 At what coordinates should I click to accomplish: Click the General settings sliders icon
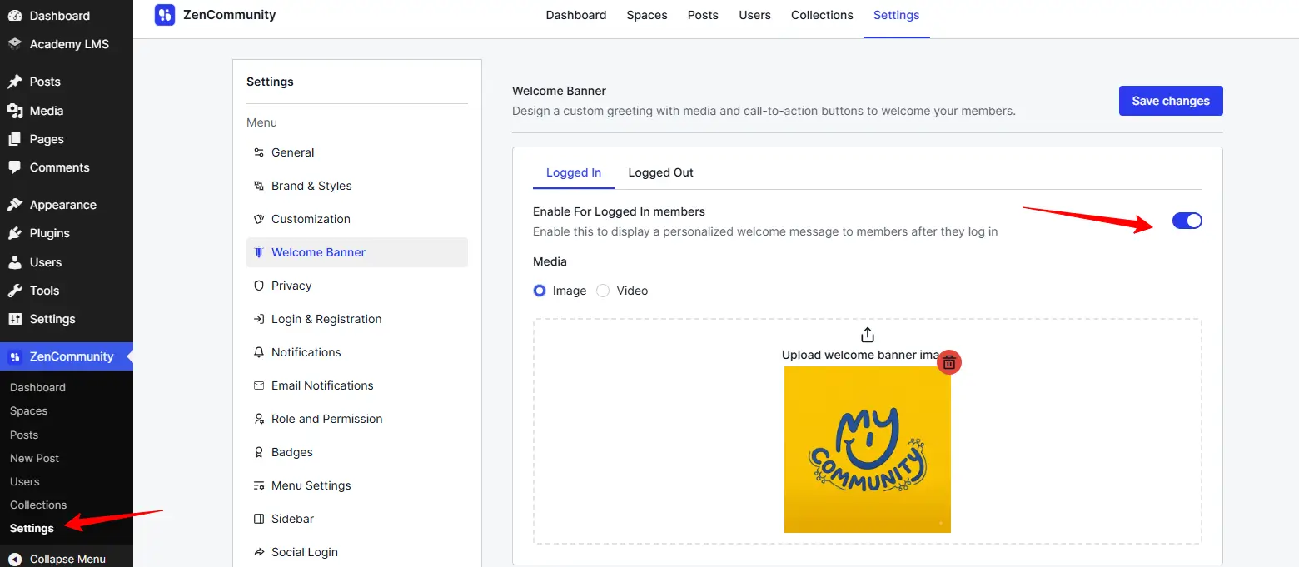coord(258,152)
